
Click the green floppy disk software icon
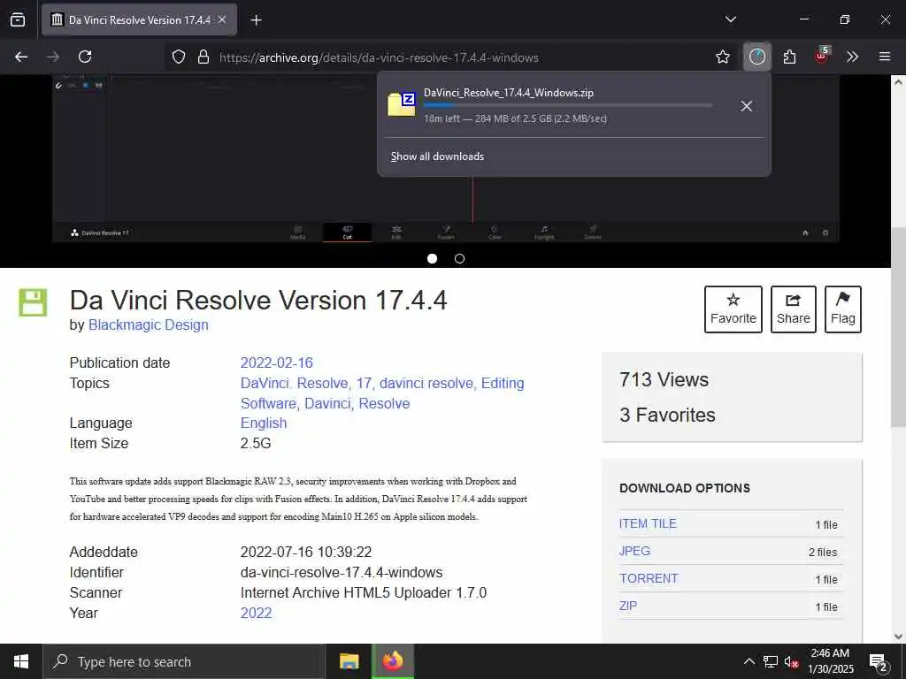pos(33,302)
